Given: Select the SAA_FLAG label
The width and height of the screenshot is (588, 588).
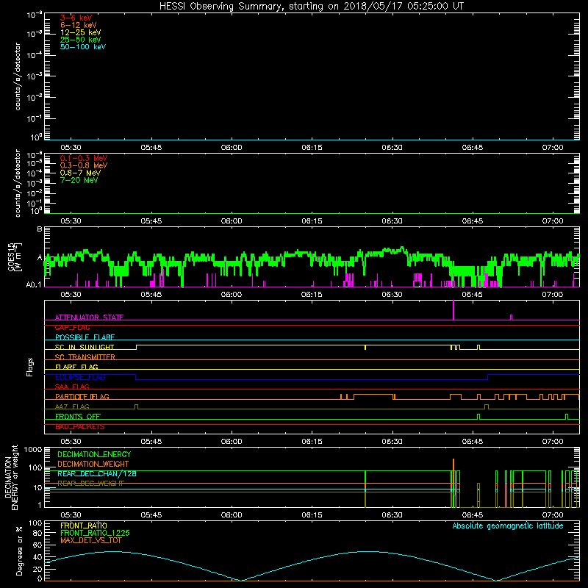Looking at the screenshot, I should 72,387.
